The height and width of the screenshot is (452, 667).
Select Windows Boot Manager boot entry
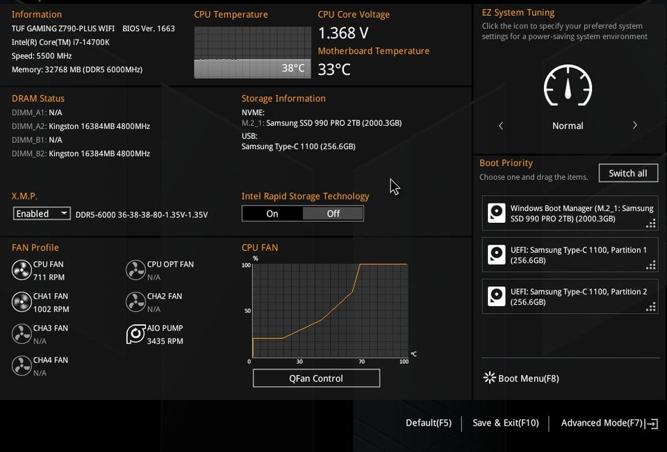[x=570, y=213]
